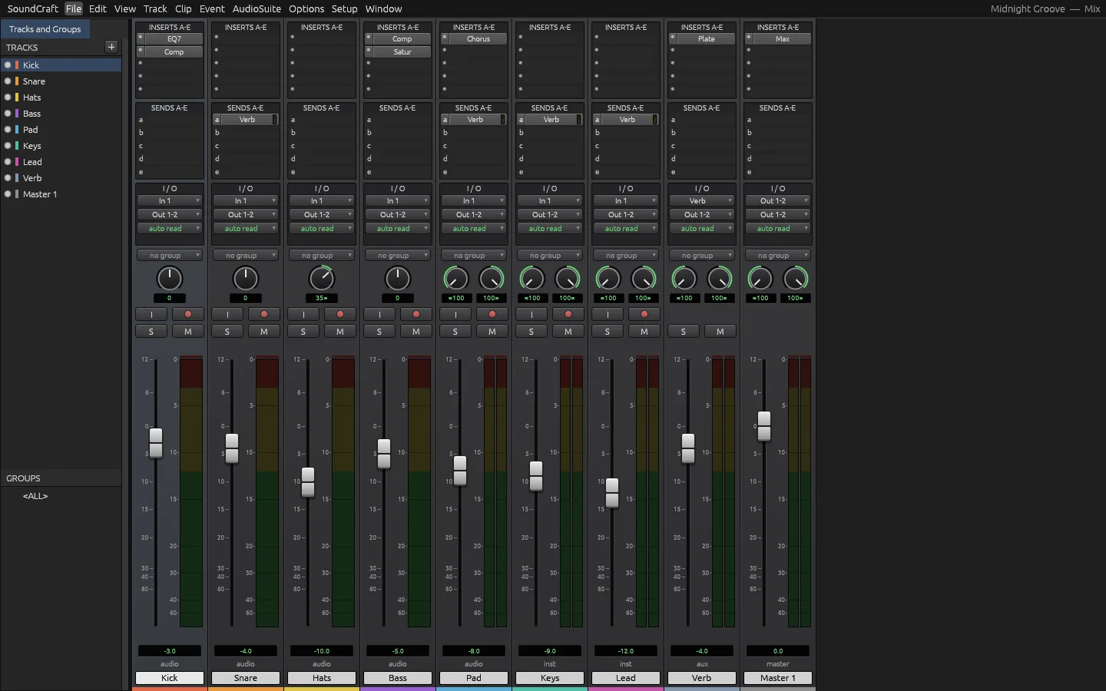
Task: Enable input monitoring on the Kick channel
Action: 151,314
